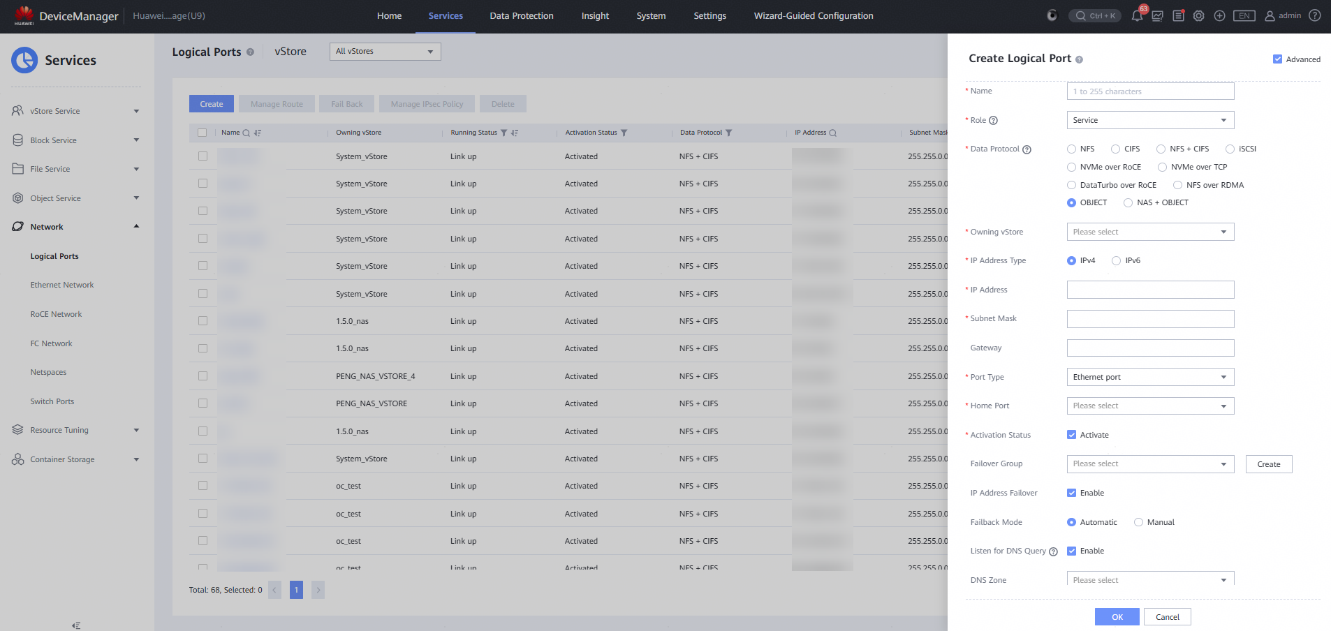
Task: Switch to the Data Protection tab
Action: pos(521,16)
